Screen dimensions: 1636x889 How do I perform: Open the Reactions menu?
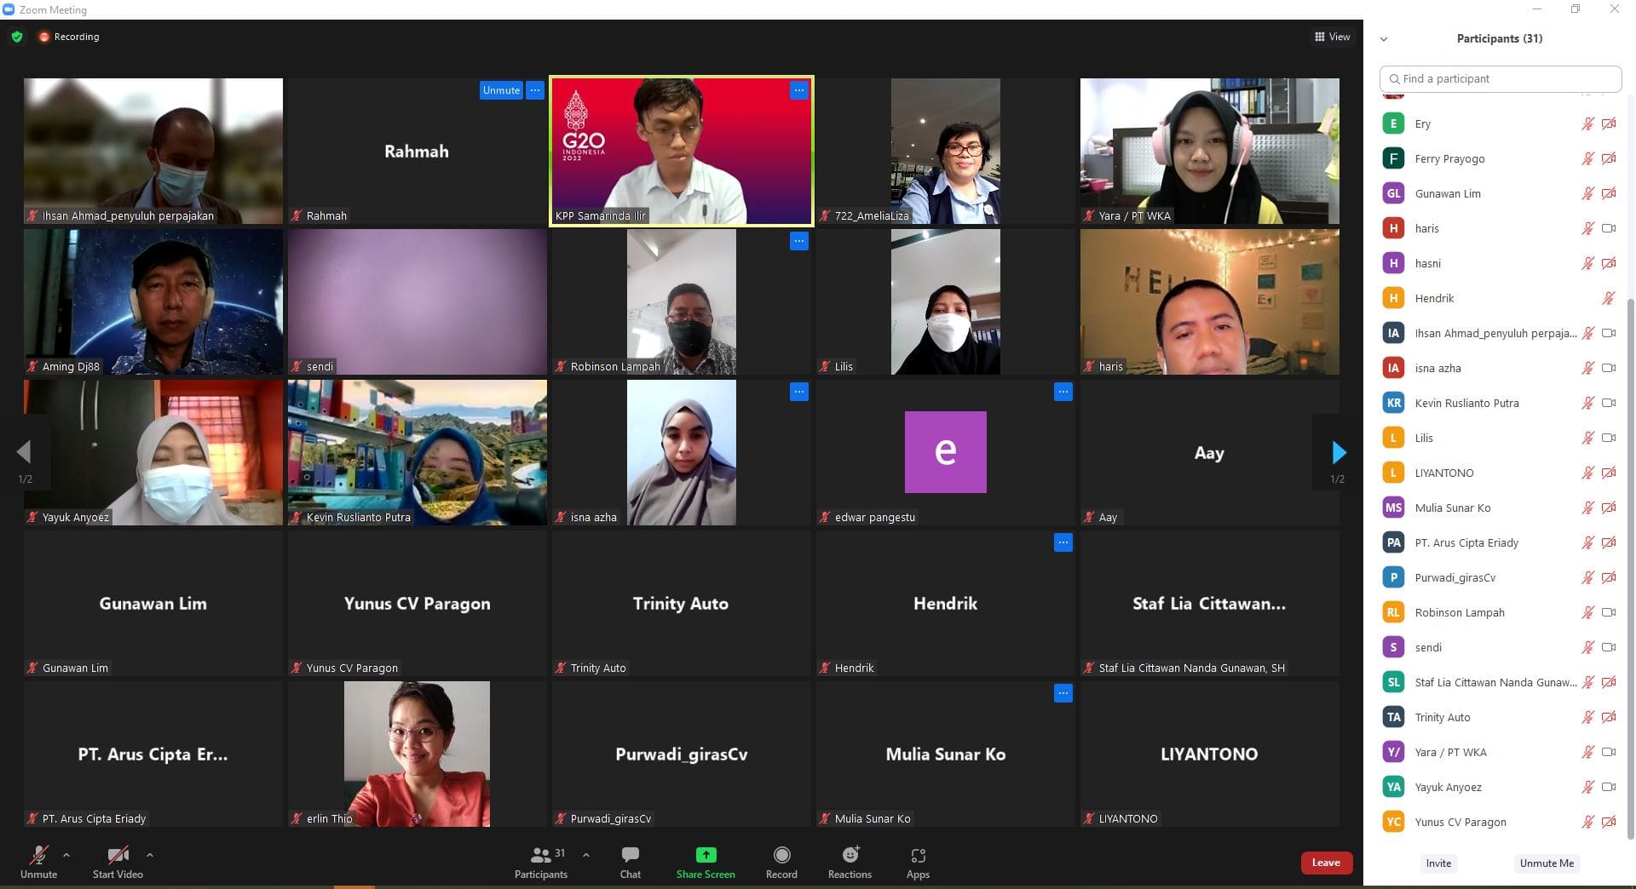pos(850,855)
